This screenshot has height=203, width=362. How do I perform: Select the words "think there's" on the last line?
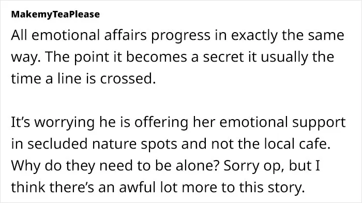[53, 187]
